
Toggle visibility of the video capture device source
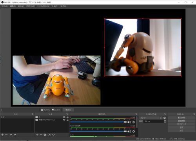pyautogui.click(x=64, y=120)
